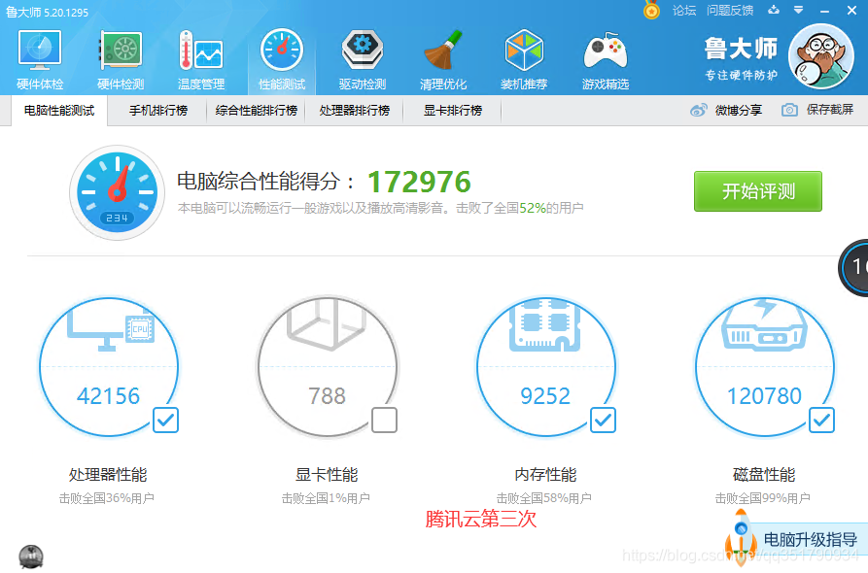The image size is (868, 573).
Task: Open 硬件检测 hardware detection icon
Action: click(121, 50)
